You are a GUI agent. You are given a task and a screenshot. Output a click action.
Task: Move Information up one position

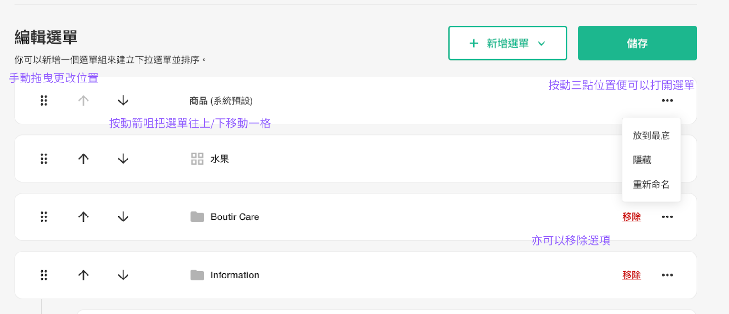(83, 275)
